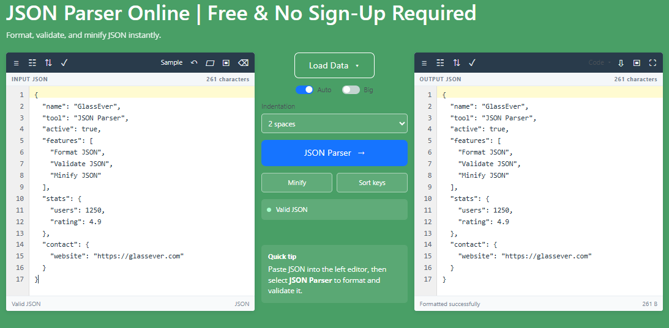Open the Load Data dropdown
Image resolution: width=669 pixels, height=328 pixels.
[334, 65]
